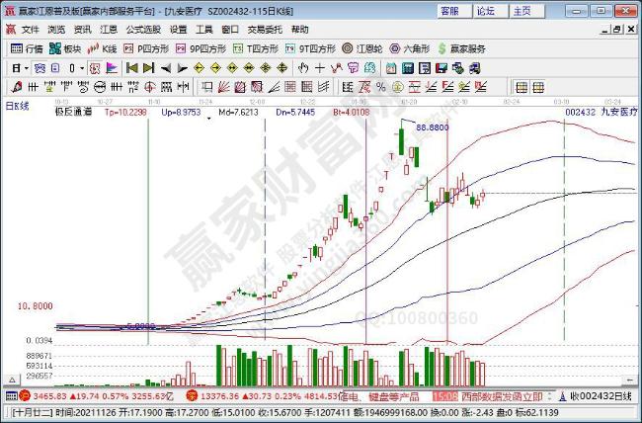Click the 络 icon in toolbar

point(369,68)
